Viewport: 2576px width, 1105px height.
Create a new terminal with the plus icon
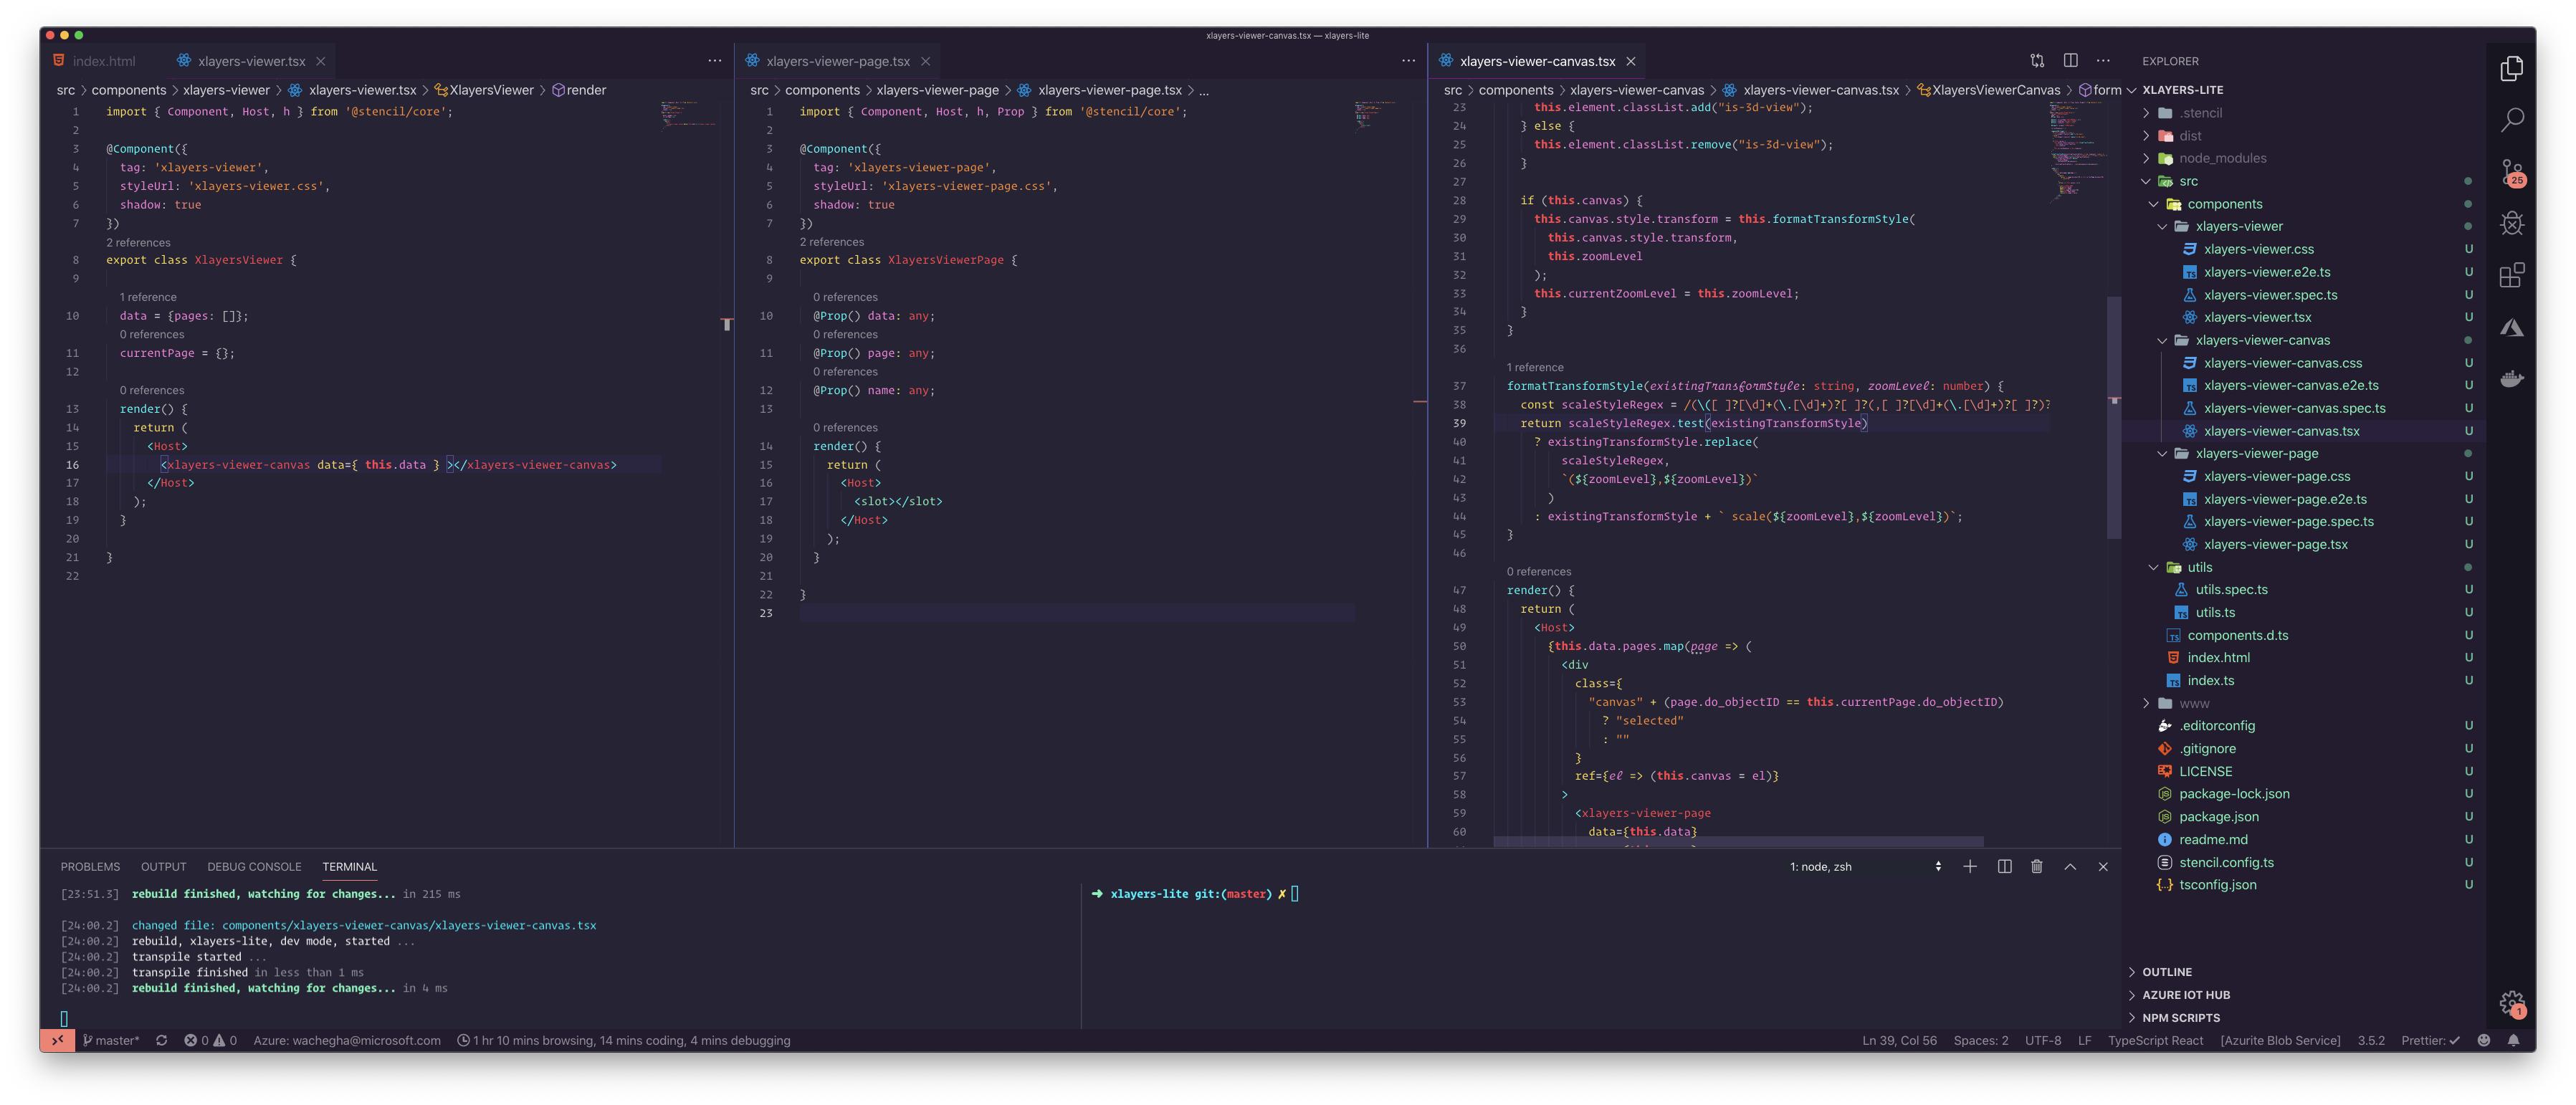pos(1969,867)
